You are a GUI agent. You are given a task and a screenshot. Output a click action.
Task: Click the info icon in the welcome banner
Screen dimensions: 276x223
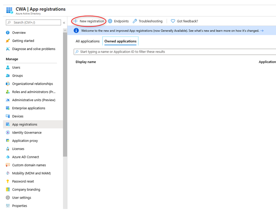(76, 31)
